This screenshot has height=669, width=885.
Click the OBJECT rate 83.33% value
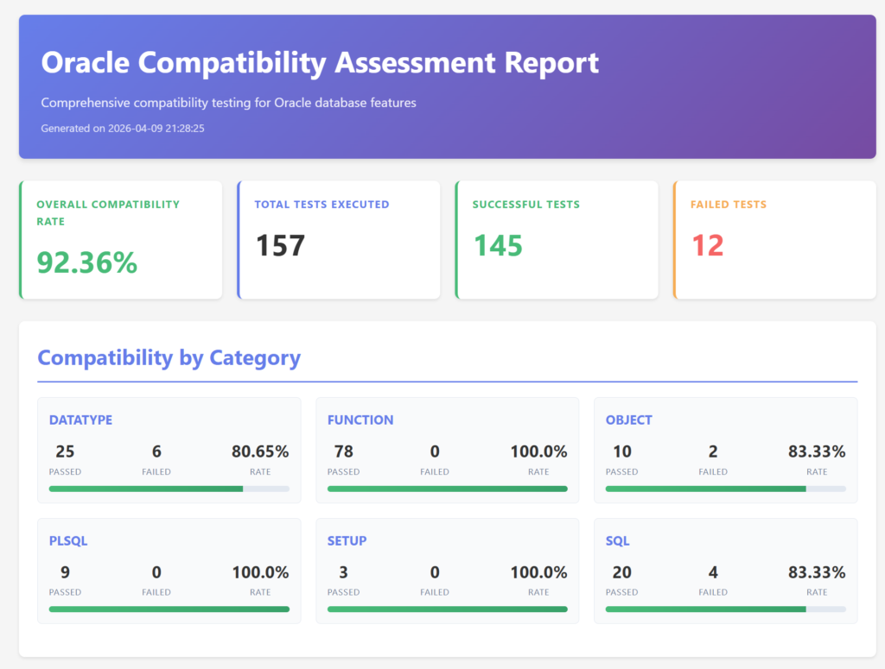click(817, 451)
